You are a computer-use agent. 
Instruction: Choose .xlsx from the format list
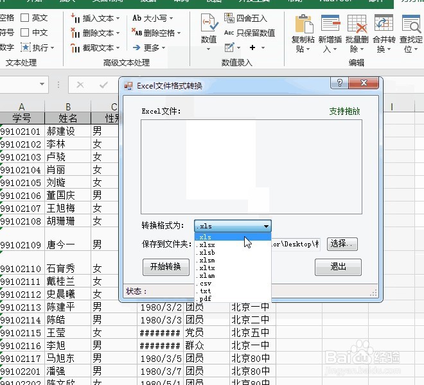[x=233, y=244]
